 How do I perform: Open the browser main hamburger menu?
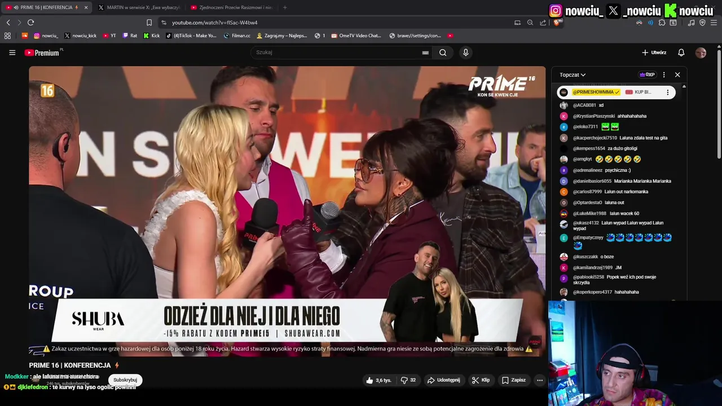[x=714, y=23]
